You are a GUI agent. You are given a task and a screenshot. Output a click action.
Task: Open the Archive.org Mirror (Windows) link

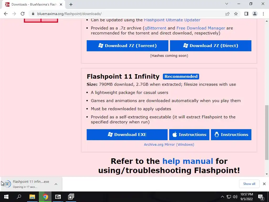tap(169, 144)
